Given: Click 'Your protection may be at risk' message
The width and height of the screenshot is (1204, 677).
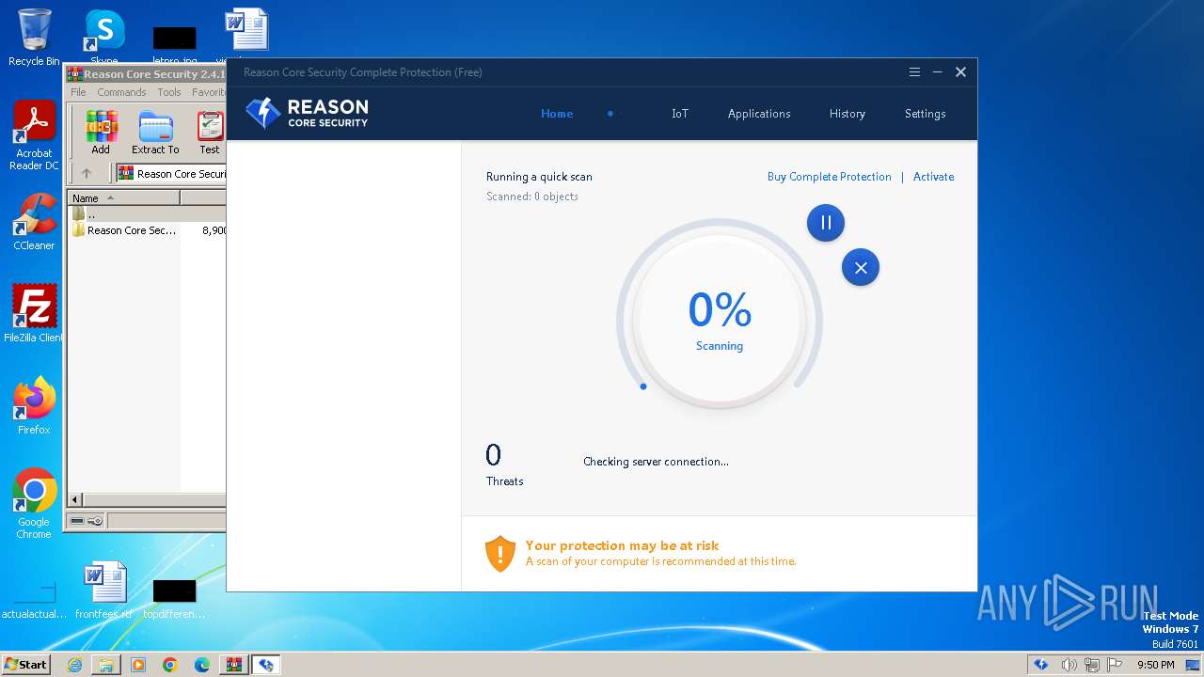Looking at the screenshot, I should (622, 545).
